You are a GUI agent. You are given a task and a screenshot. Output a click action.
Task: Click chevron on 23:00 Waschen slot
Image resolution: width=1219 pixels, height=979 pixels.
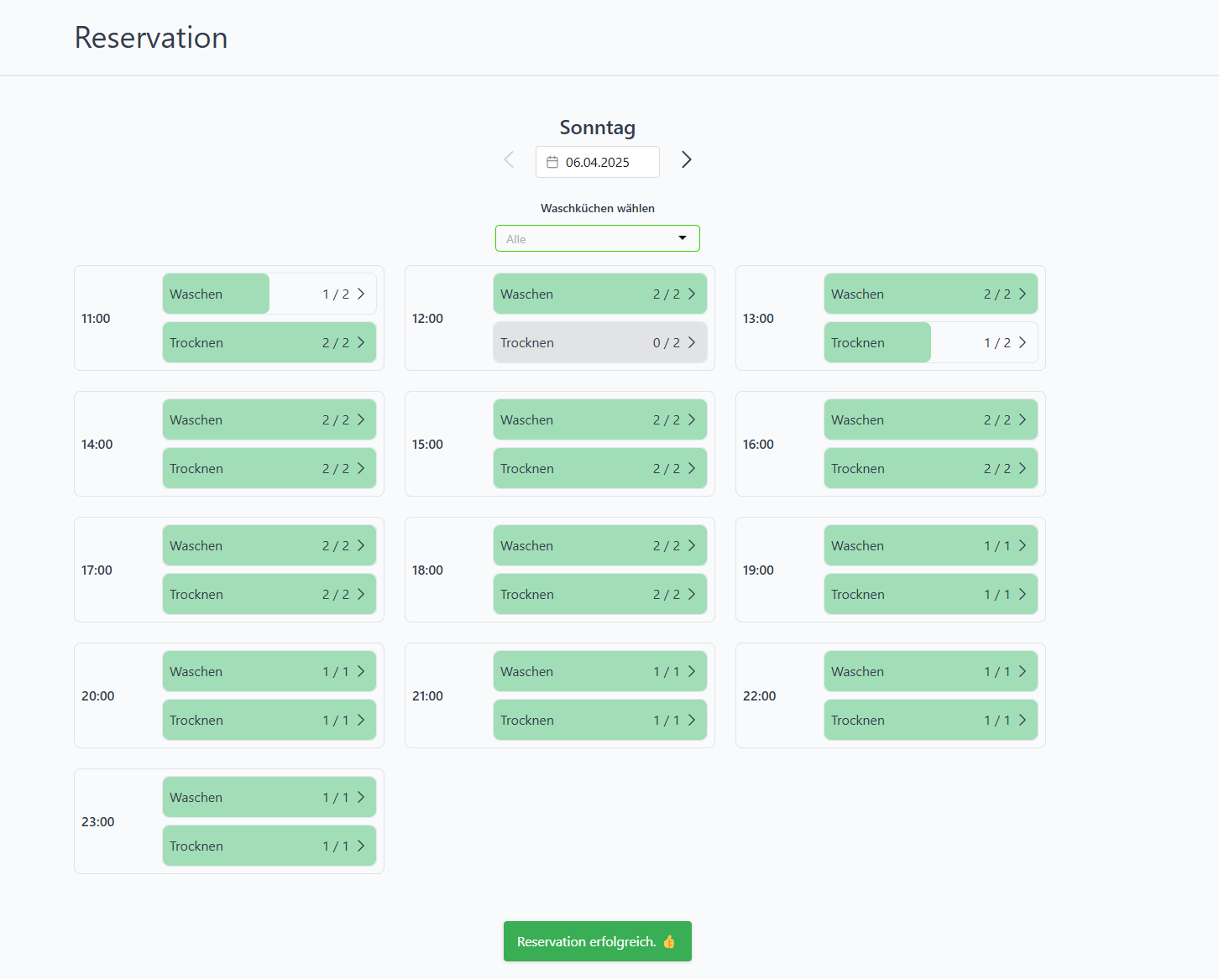(361, 797)
